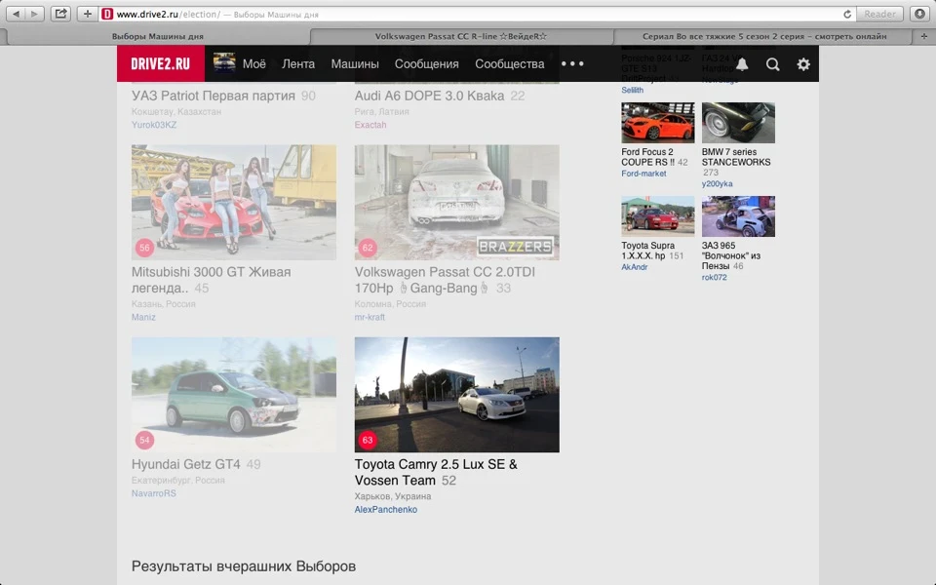Open Ford Focus 2 COUPE RS sidebar title

648,157
